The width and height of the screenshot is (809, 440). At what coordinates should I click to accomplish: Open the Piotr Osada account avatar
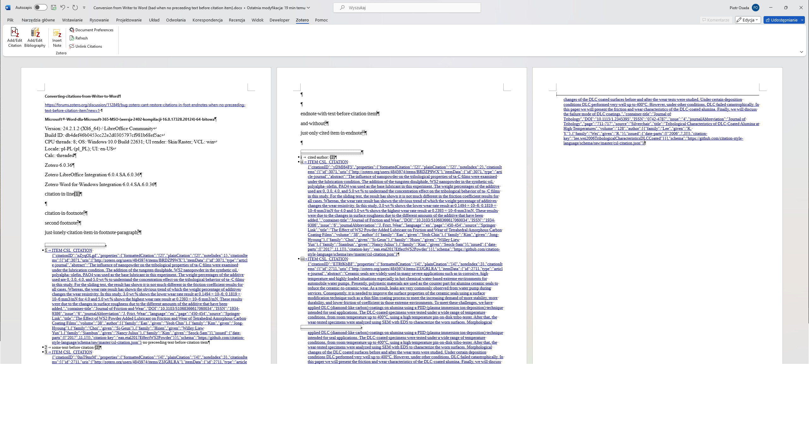point(756,8)
